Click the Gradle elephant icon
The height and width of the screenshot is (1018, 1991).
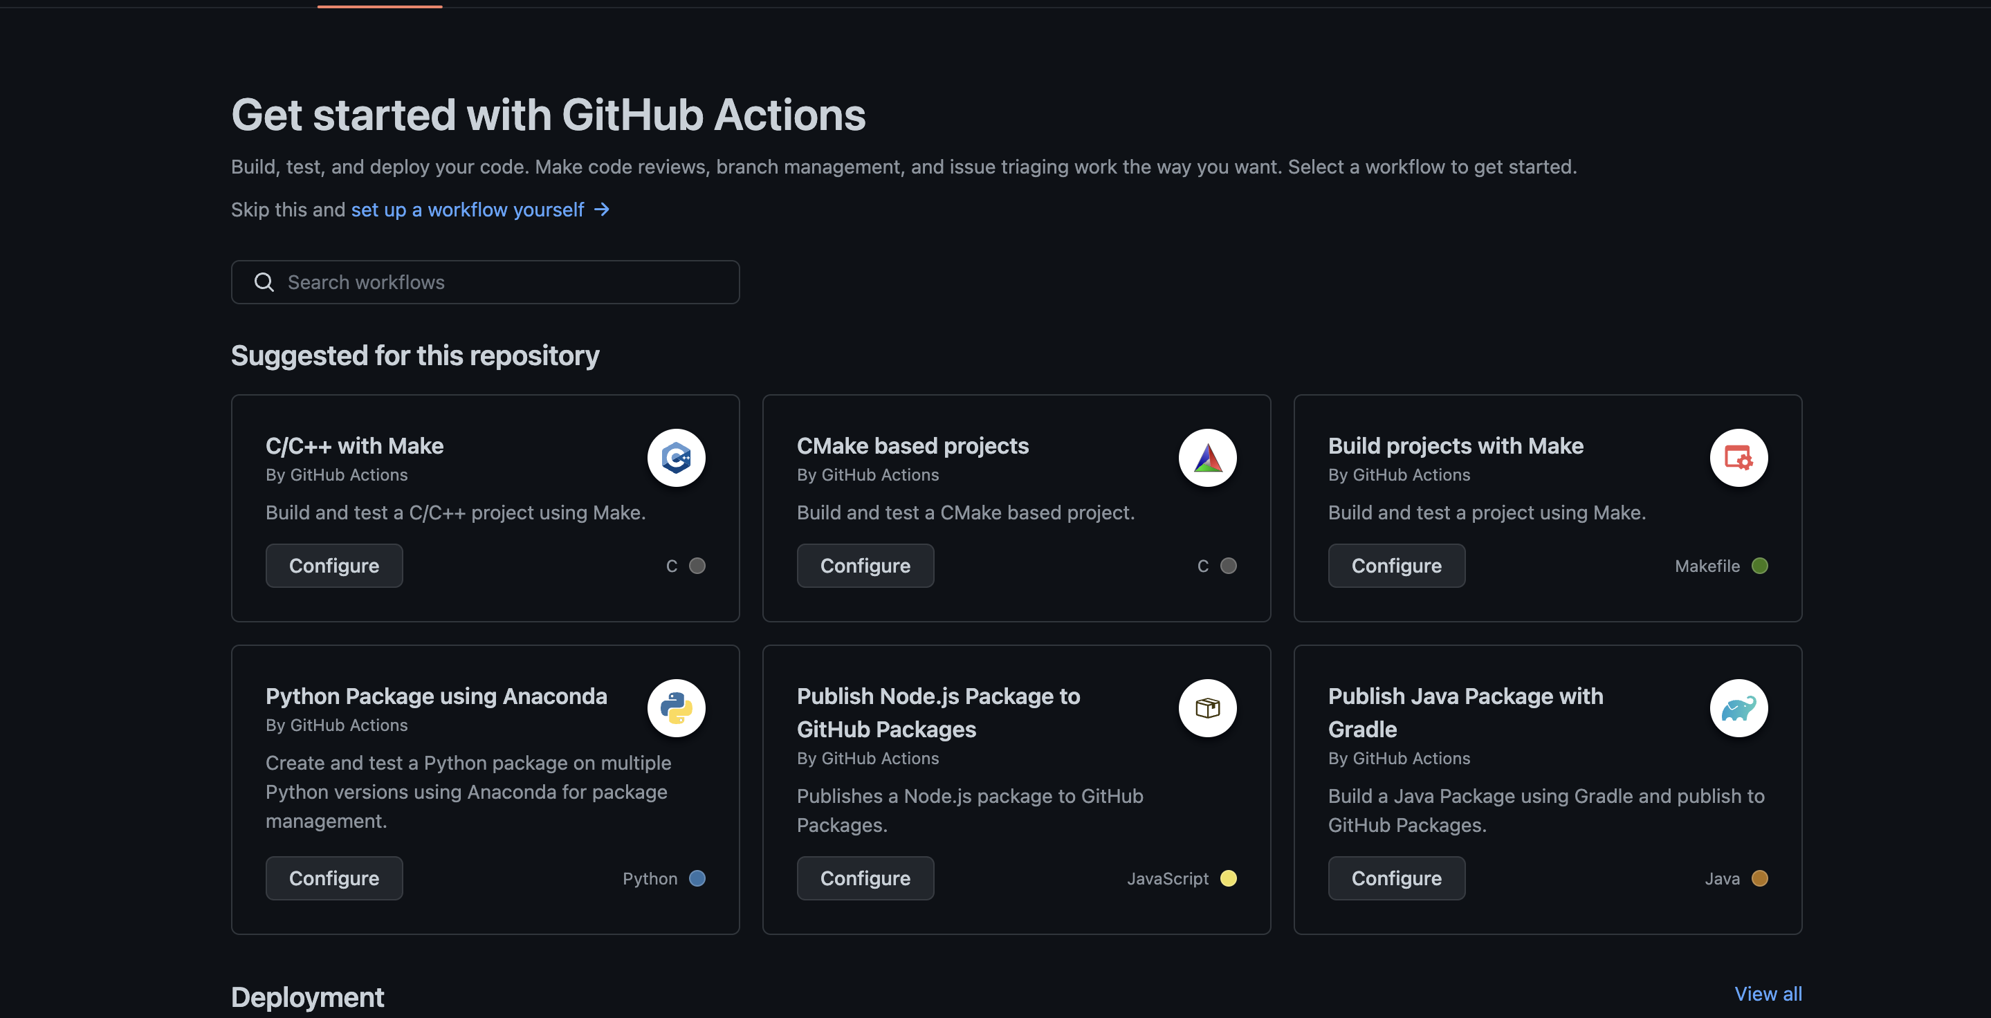tap(1738, 708)
